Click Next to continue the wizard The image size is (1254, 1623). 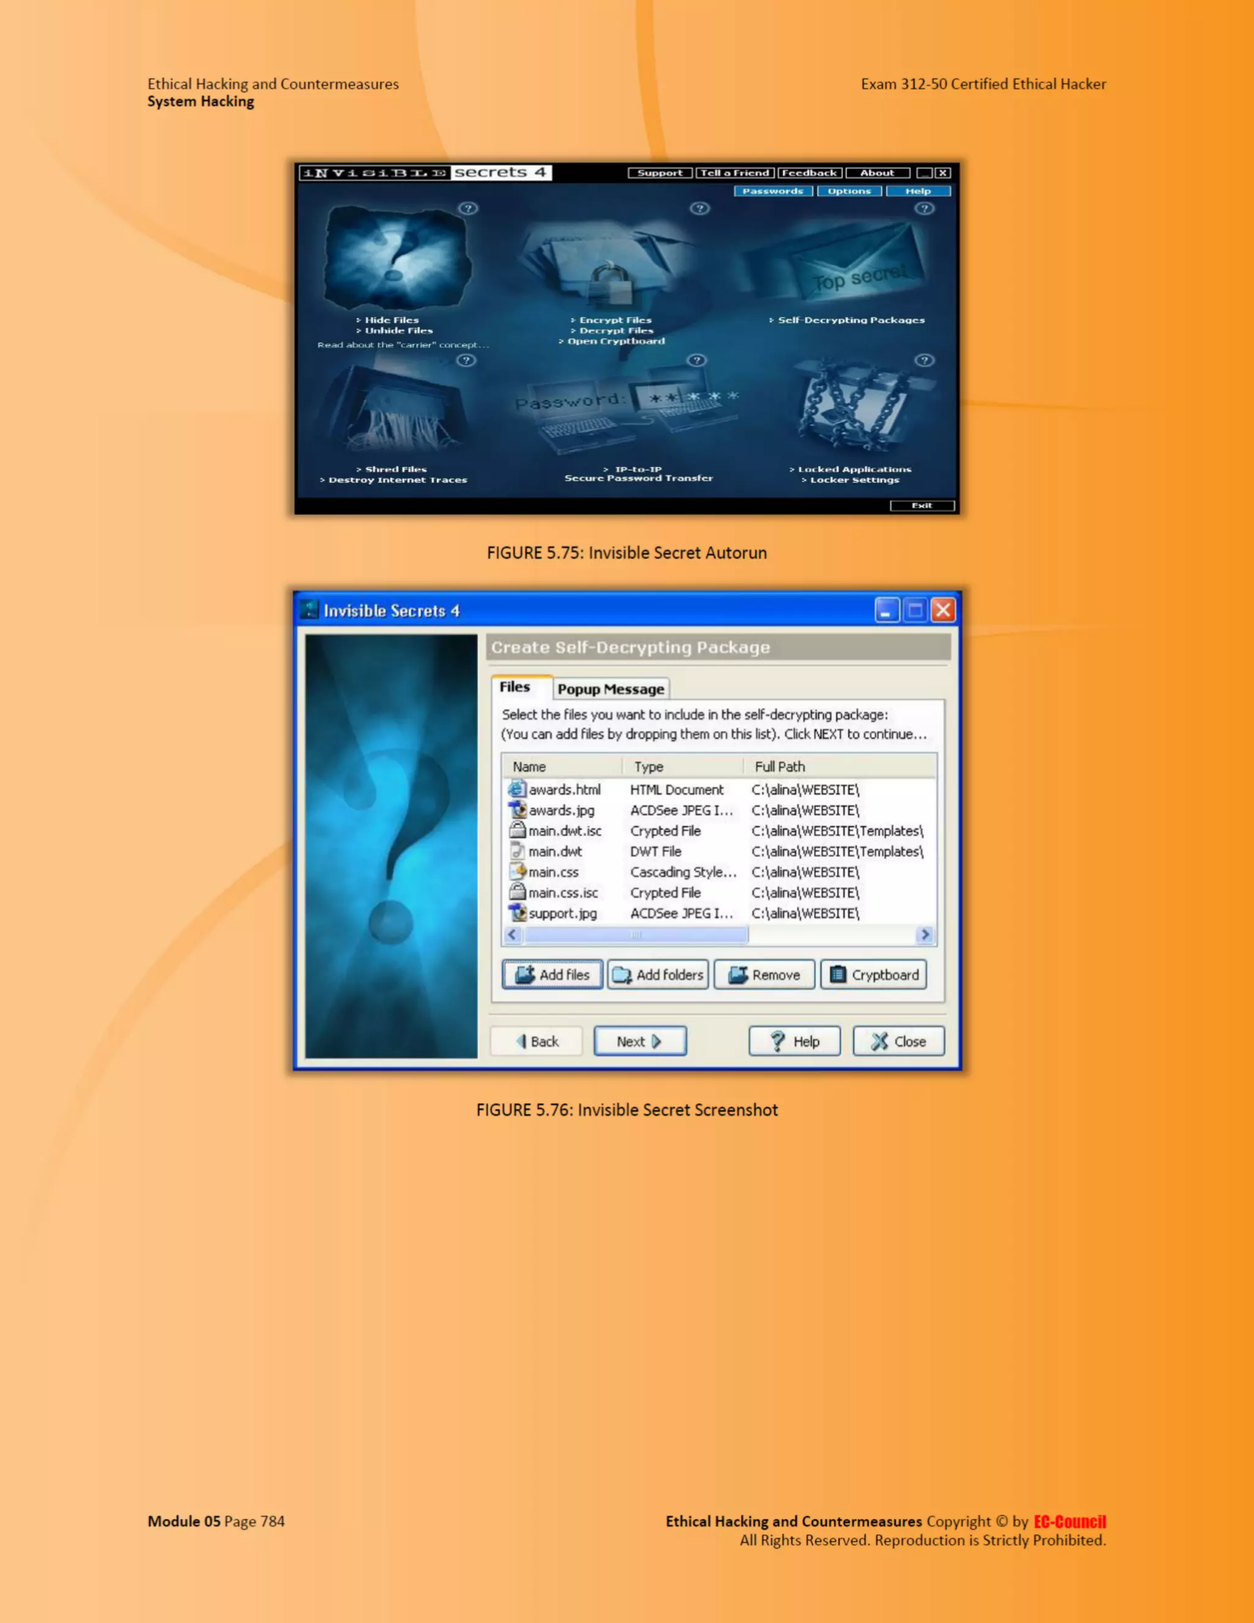pos(640,1041)
